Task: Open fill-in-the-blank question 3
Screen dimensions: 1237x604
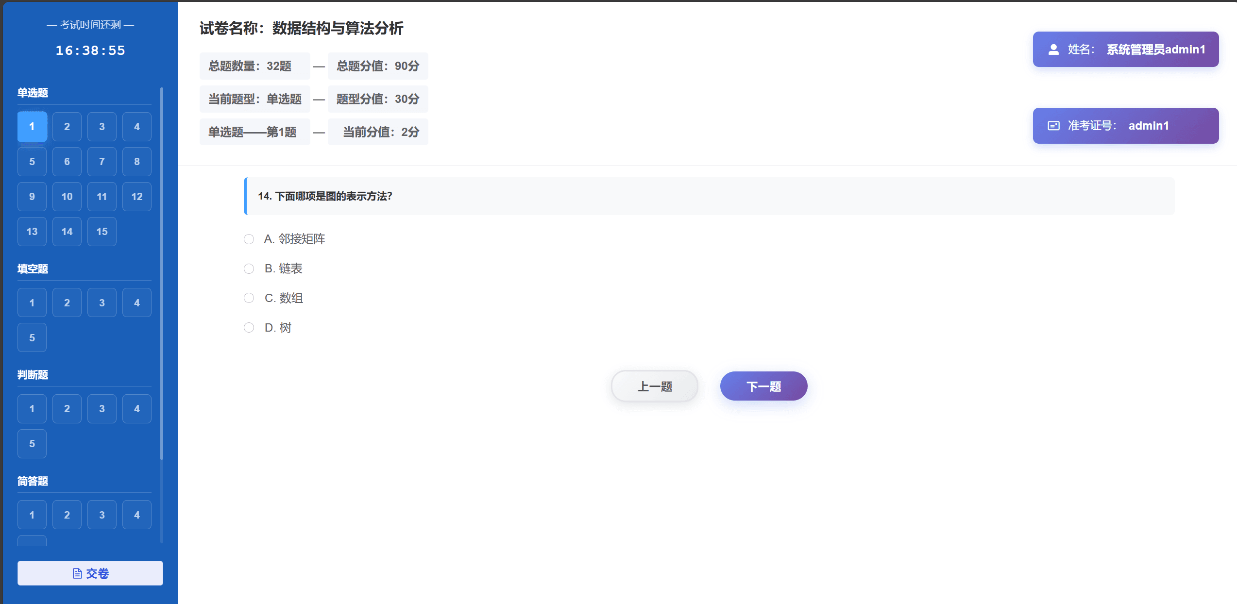Action: click(102, 303)
